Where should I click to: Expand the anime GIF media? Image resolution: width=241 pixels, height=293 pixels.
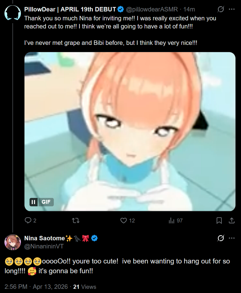(x=130, y=132)
